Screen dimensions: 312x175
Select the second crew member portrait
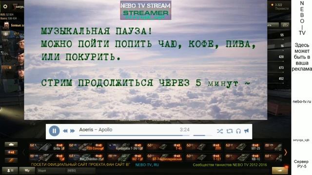(x=20, y=57)
